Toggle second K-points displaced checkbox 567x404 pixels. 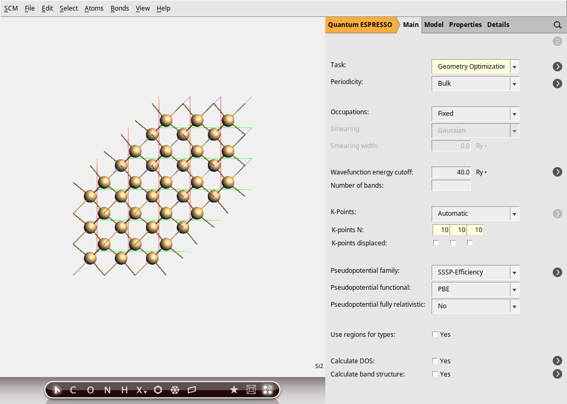pyautogui.click(x=453, y=243)
